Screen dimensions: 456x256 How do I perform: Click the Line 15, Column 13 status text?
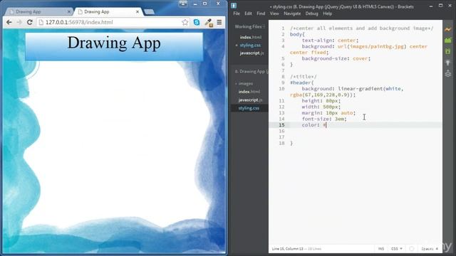click(x=287, y=249)
